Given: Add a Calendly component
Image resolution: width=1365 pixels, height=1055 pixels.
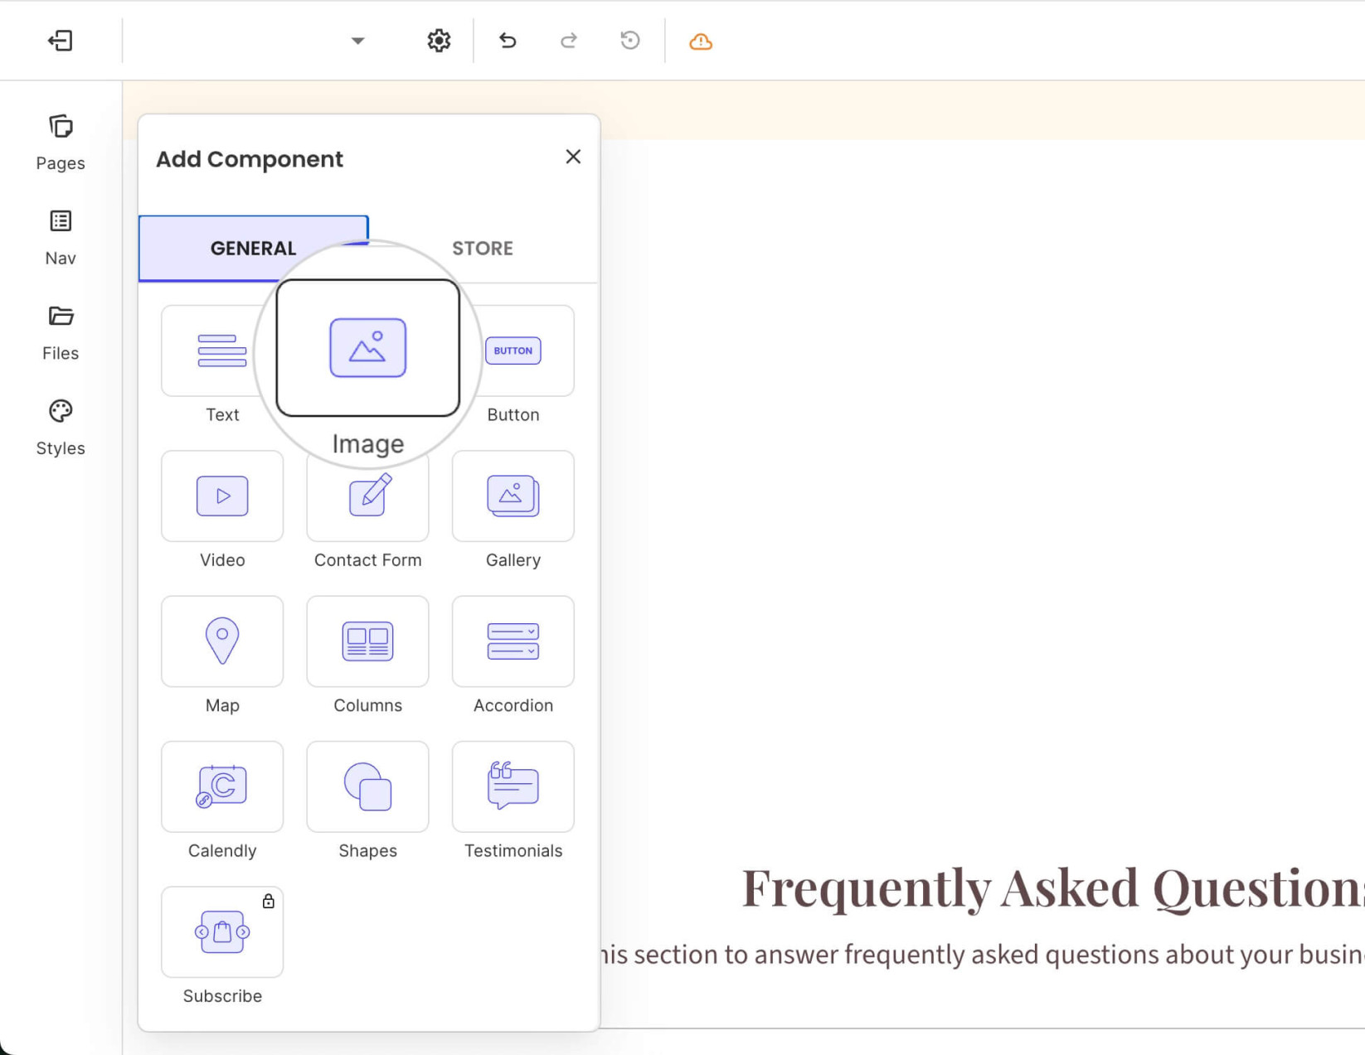Looking at the screenshot, I should (x=222, y=786).
